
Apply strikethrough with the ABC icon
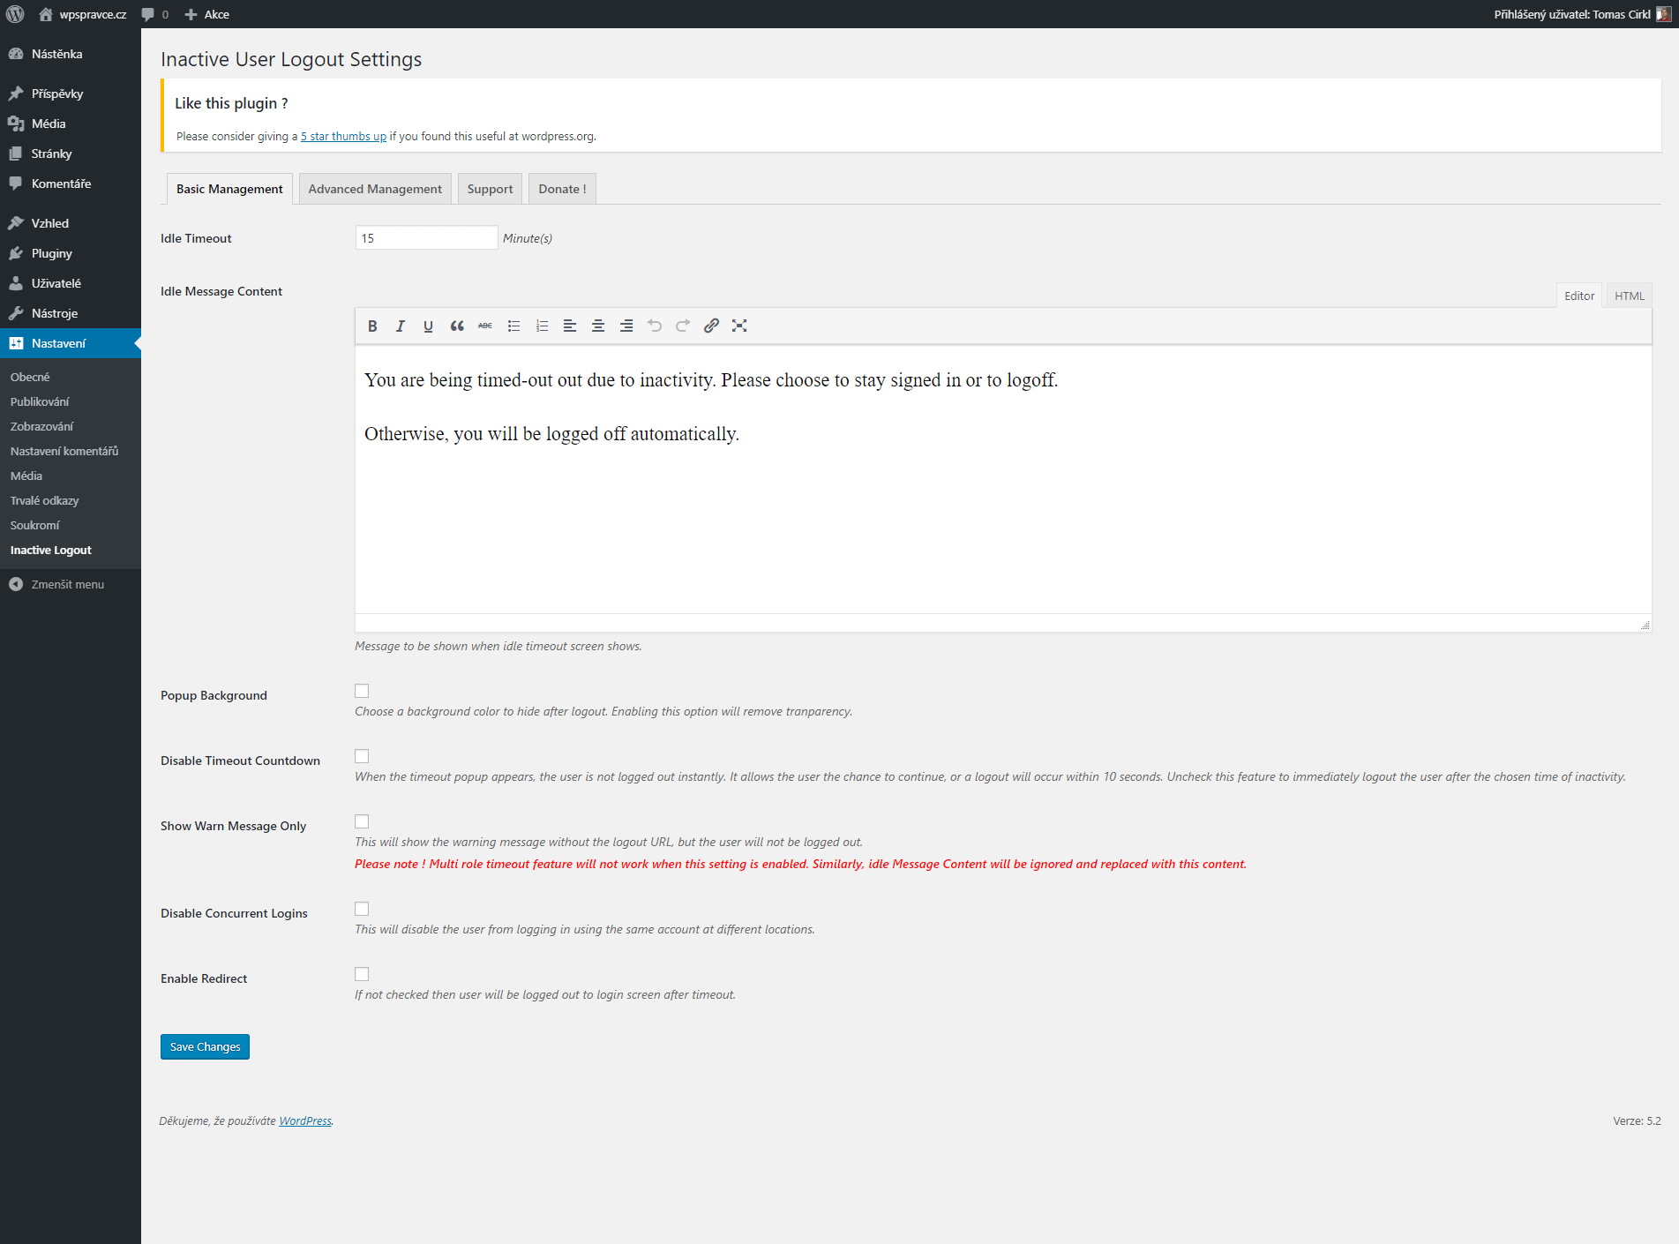(485, 326)
